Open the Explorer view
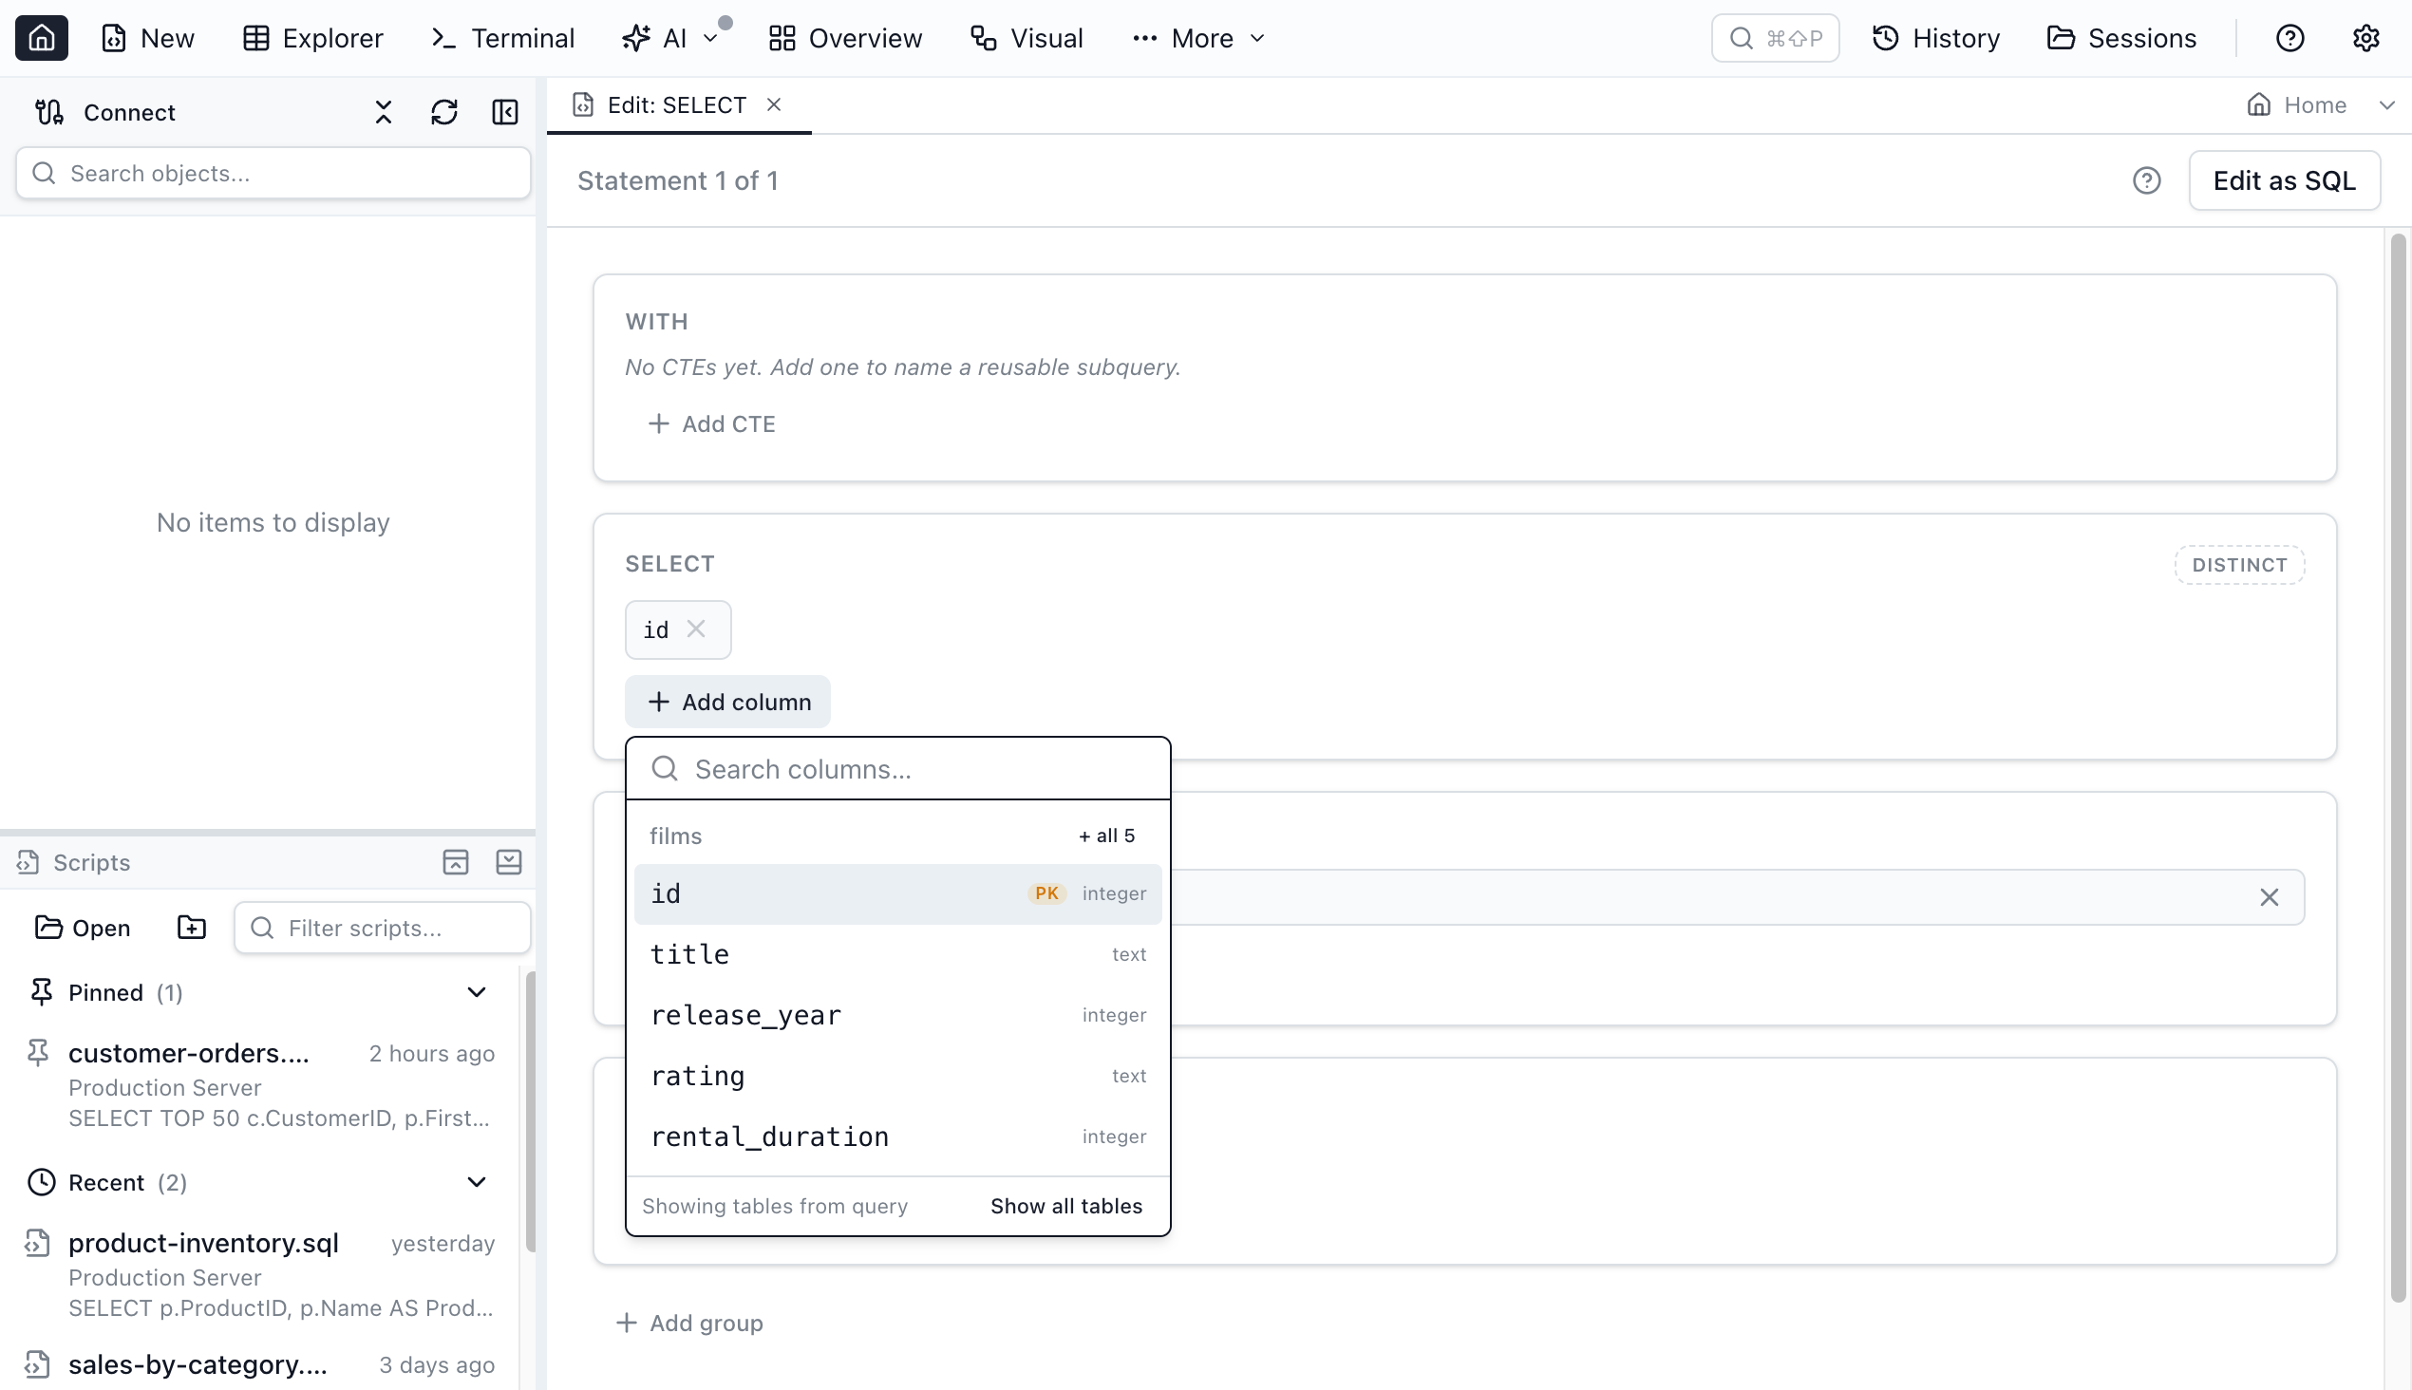Image resolution: width=2412 pixels, height=1390 pixels. (313, 38)
